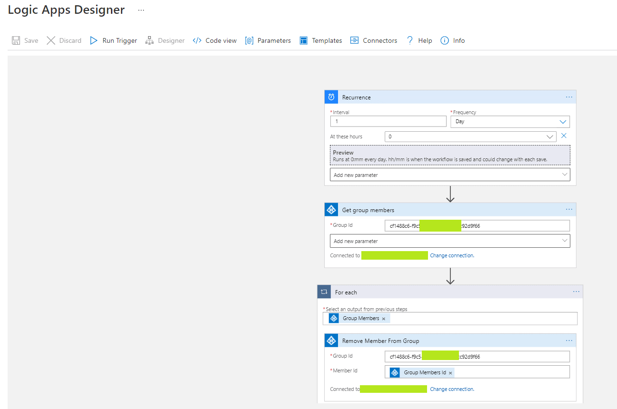The height and width of the screenshot is (409, 617).
Task: Open the Parameters pane
Action: click(x=268, y=40)
